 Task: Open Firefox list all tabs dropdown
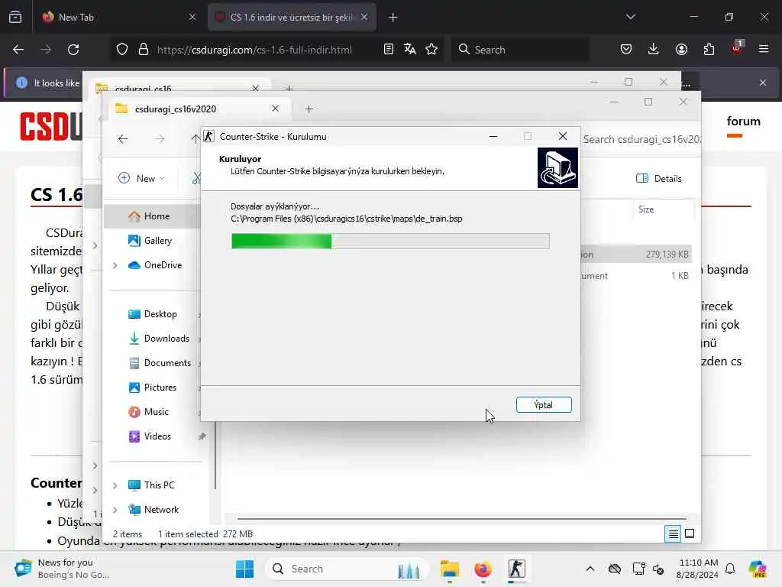(x=631, y=17)
